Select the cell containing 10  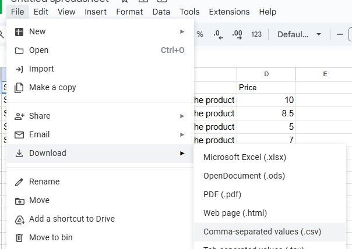pyautogui.click(x=266, y=100)
